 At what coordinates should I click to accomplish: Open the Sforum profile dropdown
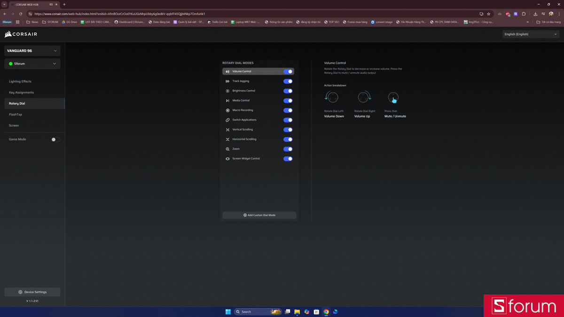32,64
